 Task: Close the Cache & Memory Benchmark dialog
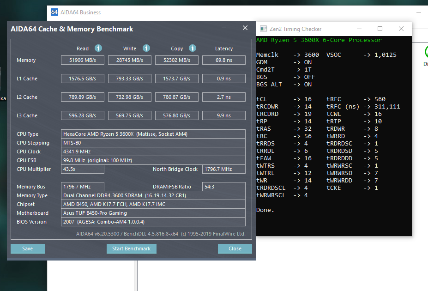[245, 28]
